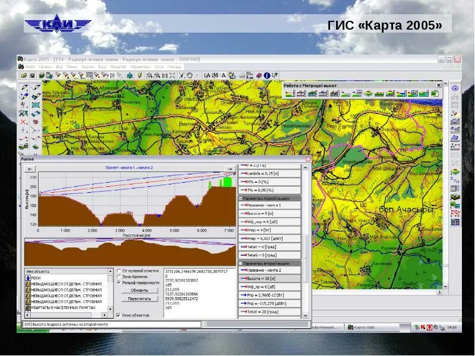The image size is (475, 356).
Task: Select the topmost pen tool in left panel
Action: click(x=24, y=88)
